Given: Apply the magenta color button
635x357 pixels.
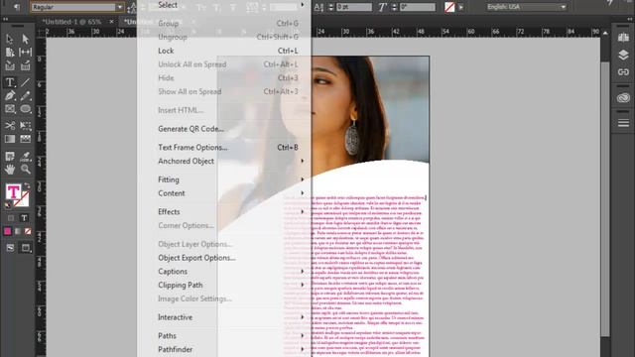Looking at the screenshot, I should [x=8, y=231].
